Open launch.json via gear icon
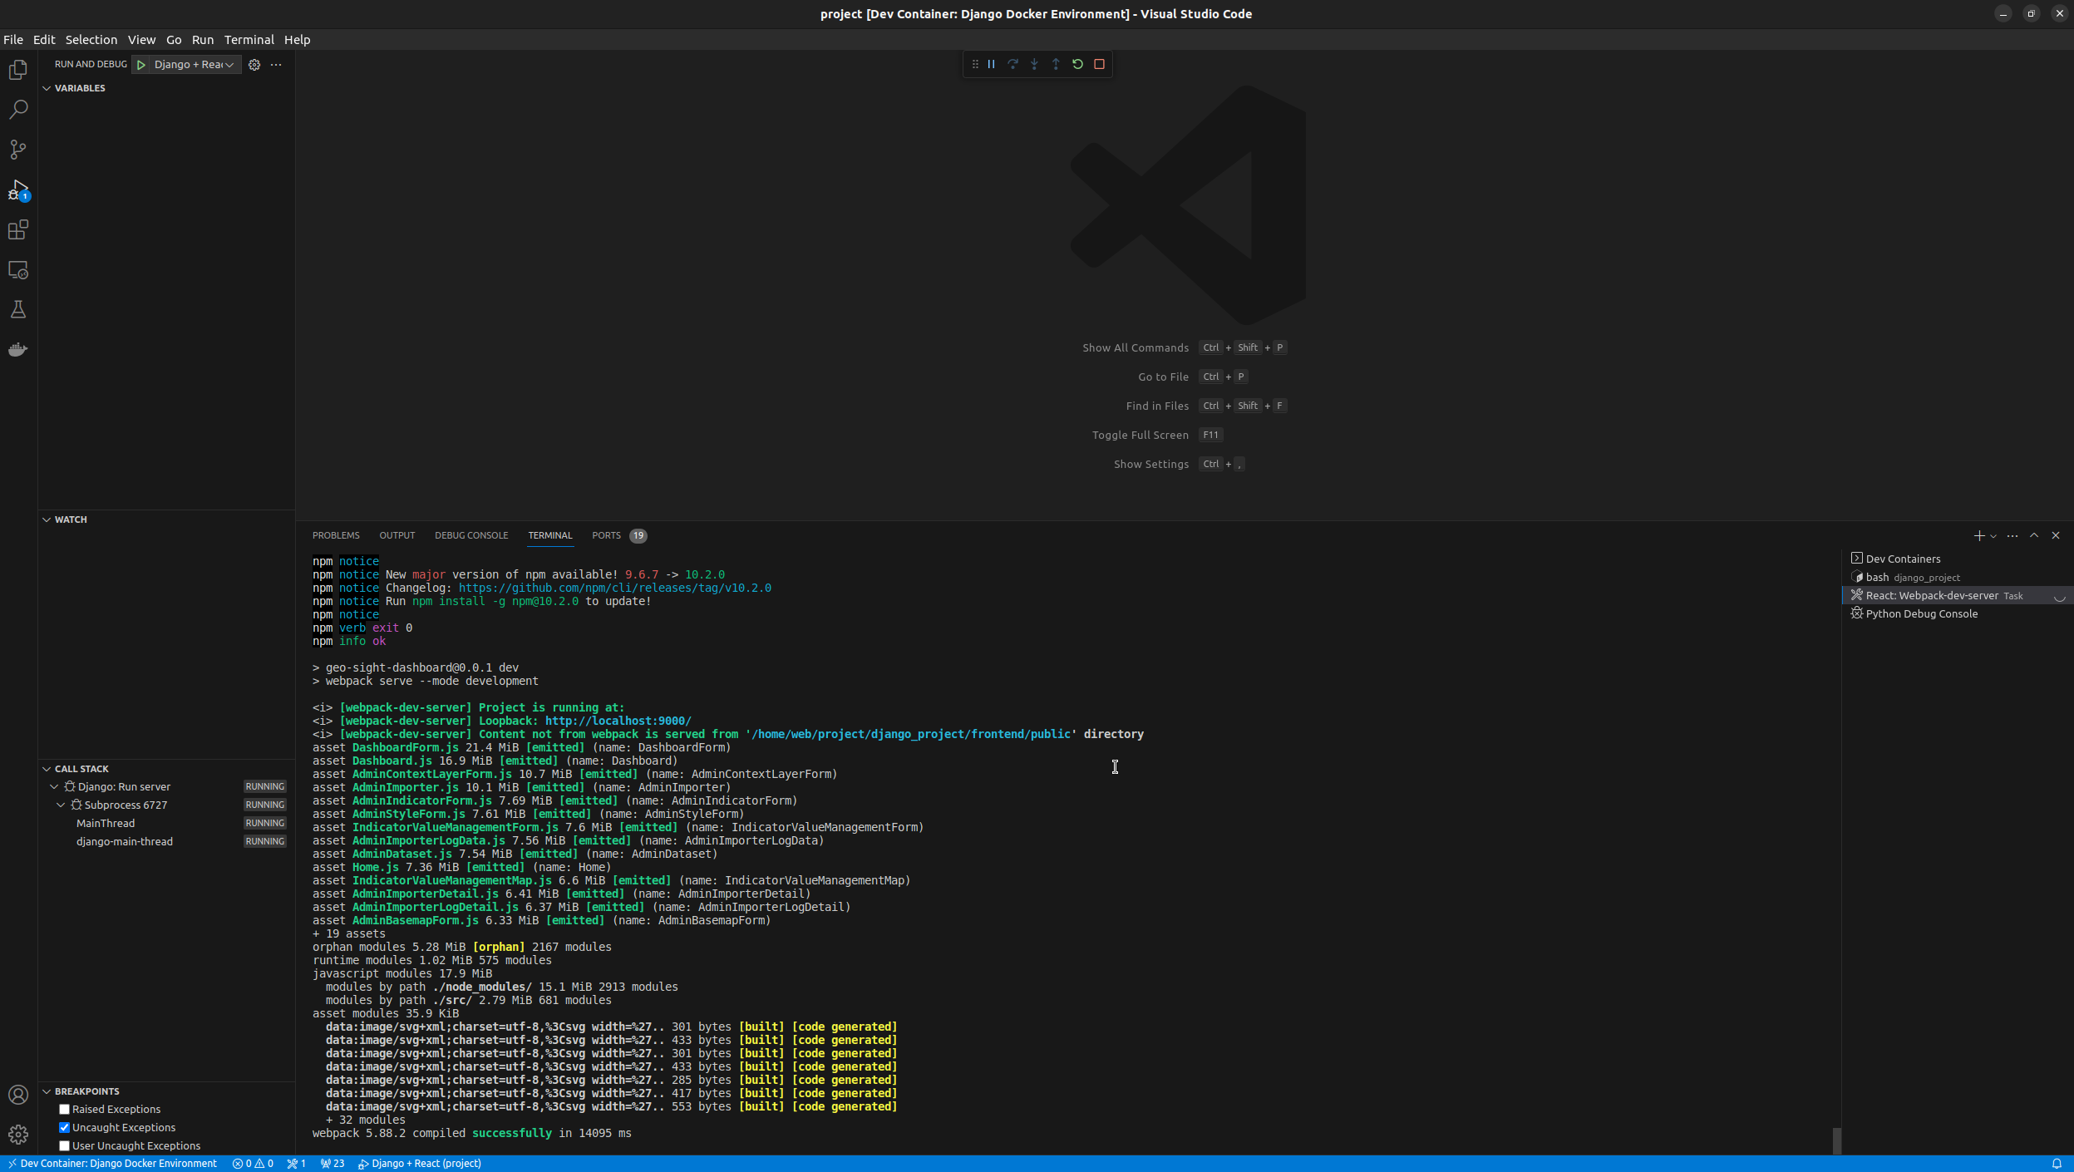The height and width of the screenshot is (1172, 2074). (x=254, y=65)
